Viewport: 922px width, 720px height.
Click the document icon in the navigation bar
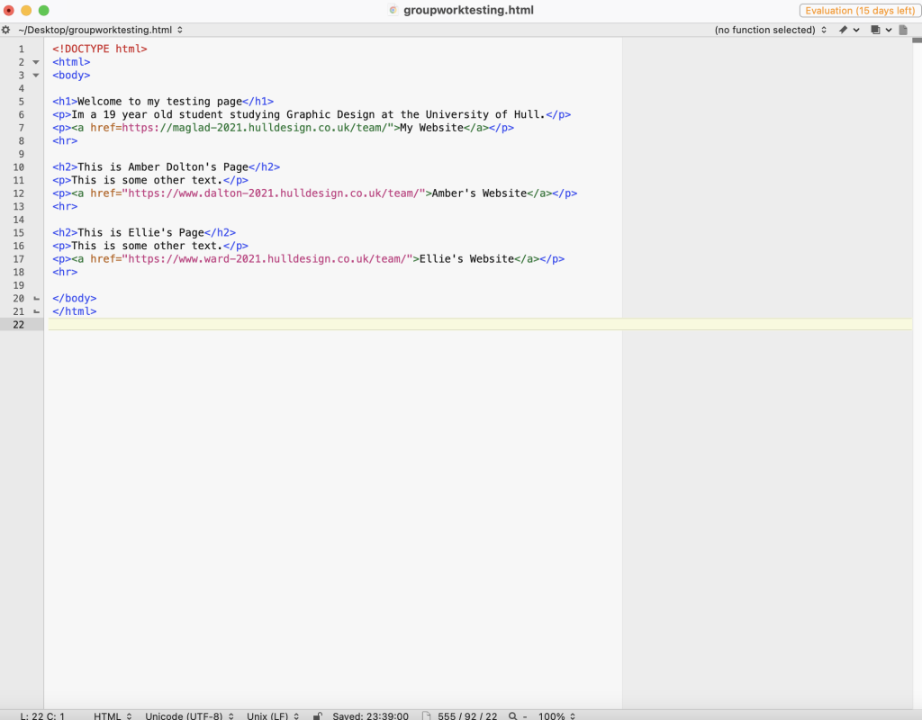coord(903,30)
